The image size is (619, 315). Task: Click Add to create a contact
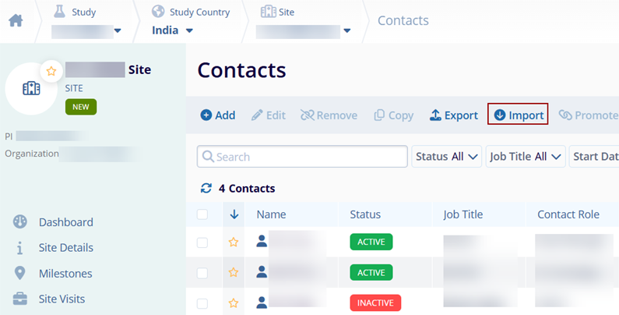click(x=217, y=115)
